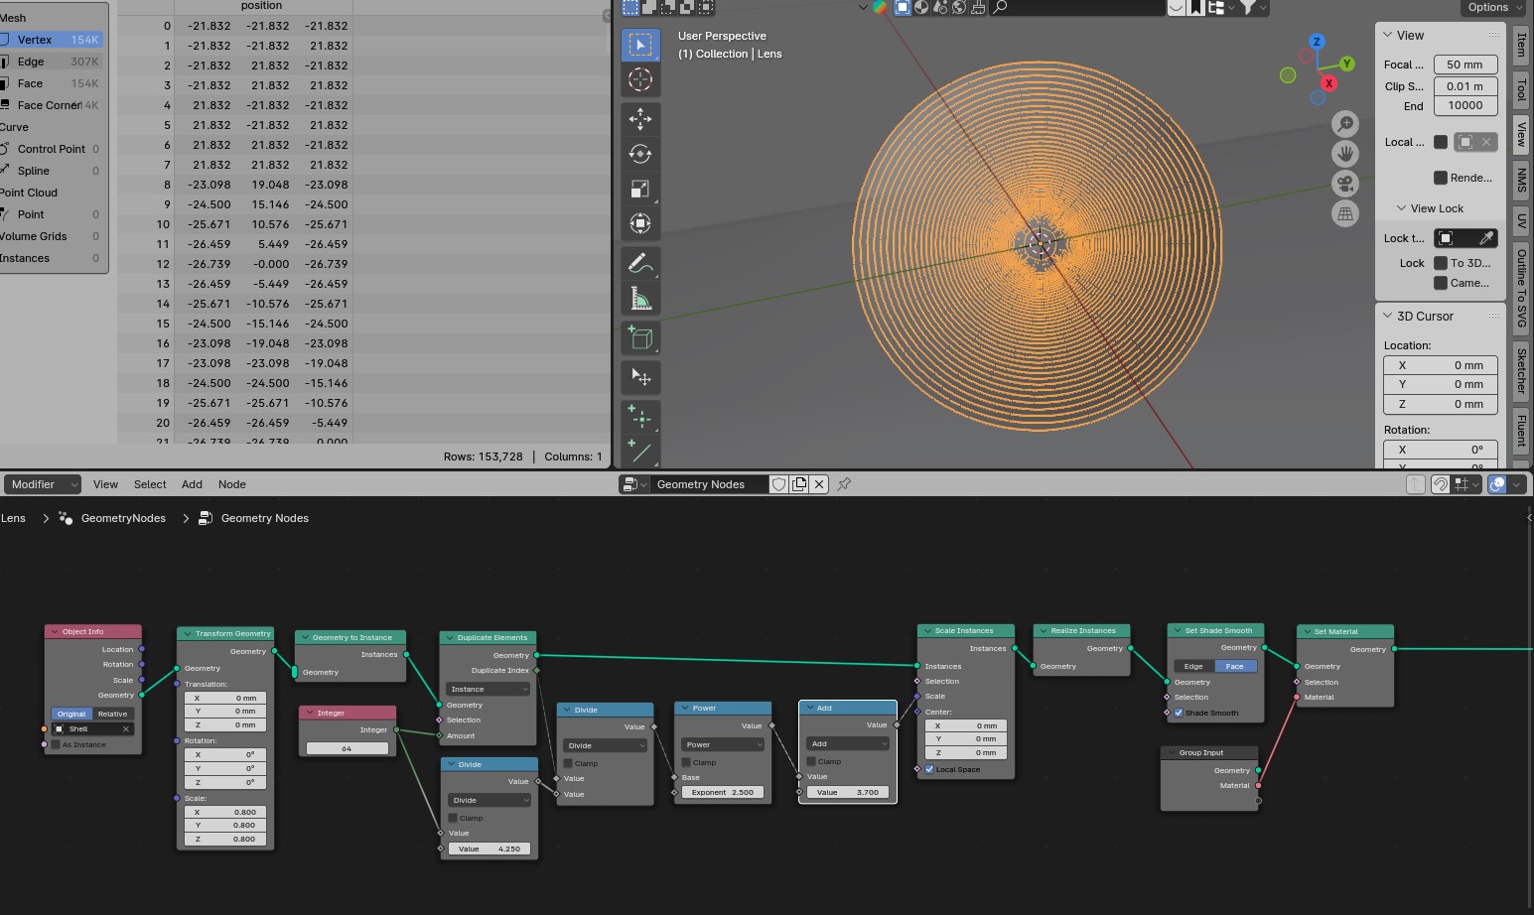Open the Instance domain dropdown in Duplicate Elements

(x=488, y=689)
